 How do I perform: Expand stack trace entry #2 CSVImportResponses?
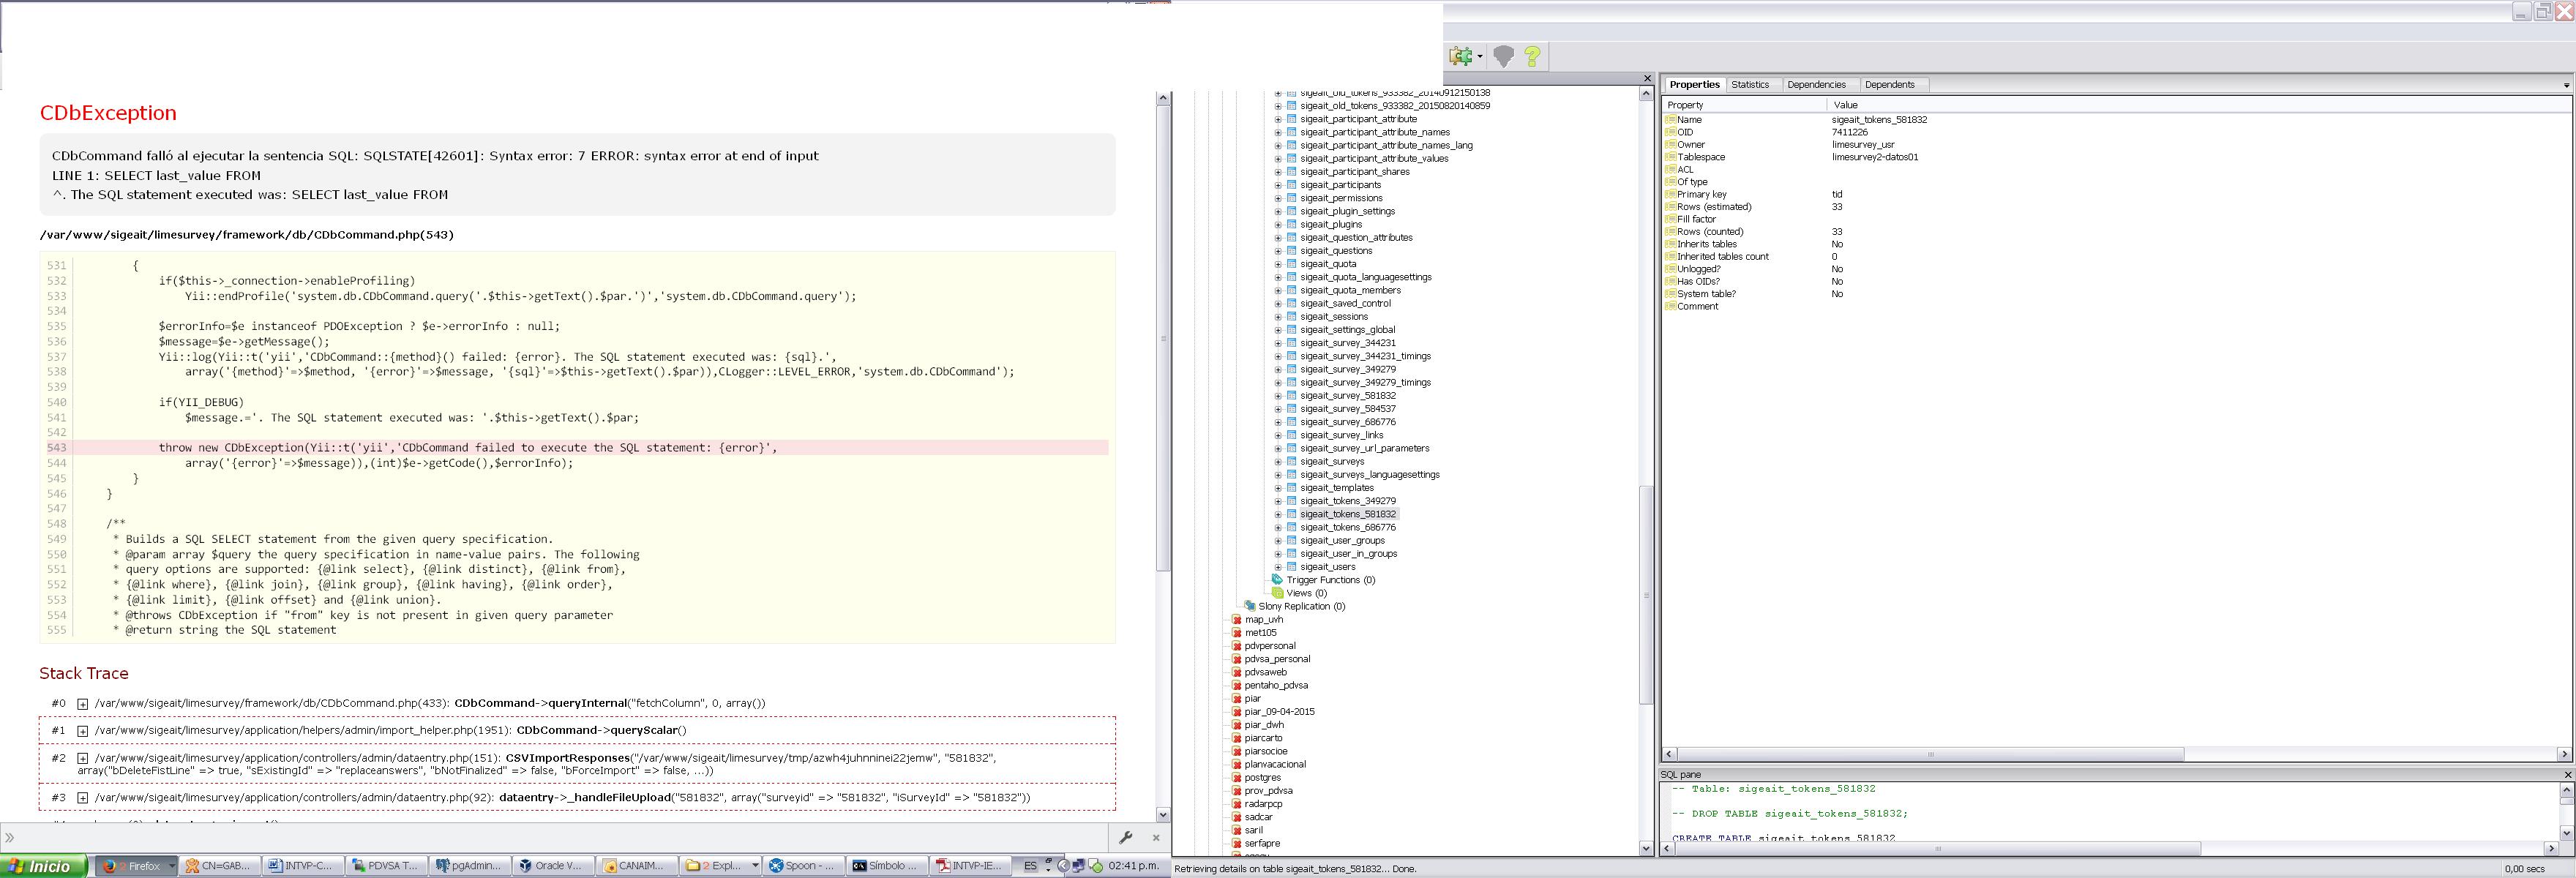tap(83, 759)
